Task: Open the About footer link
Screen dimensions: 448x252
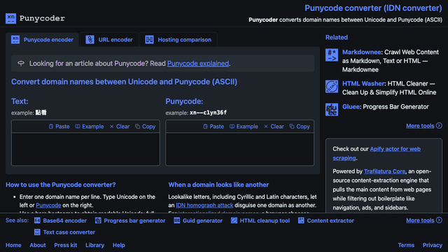Action: [38, 245]
